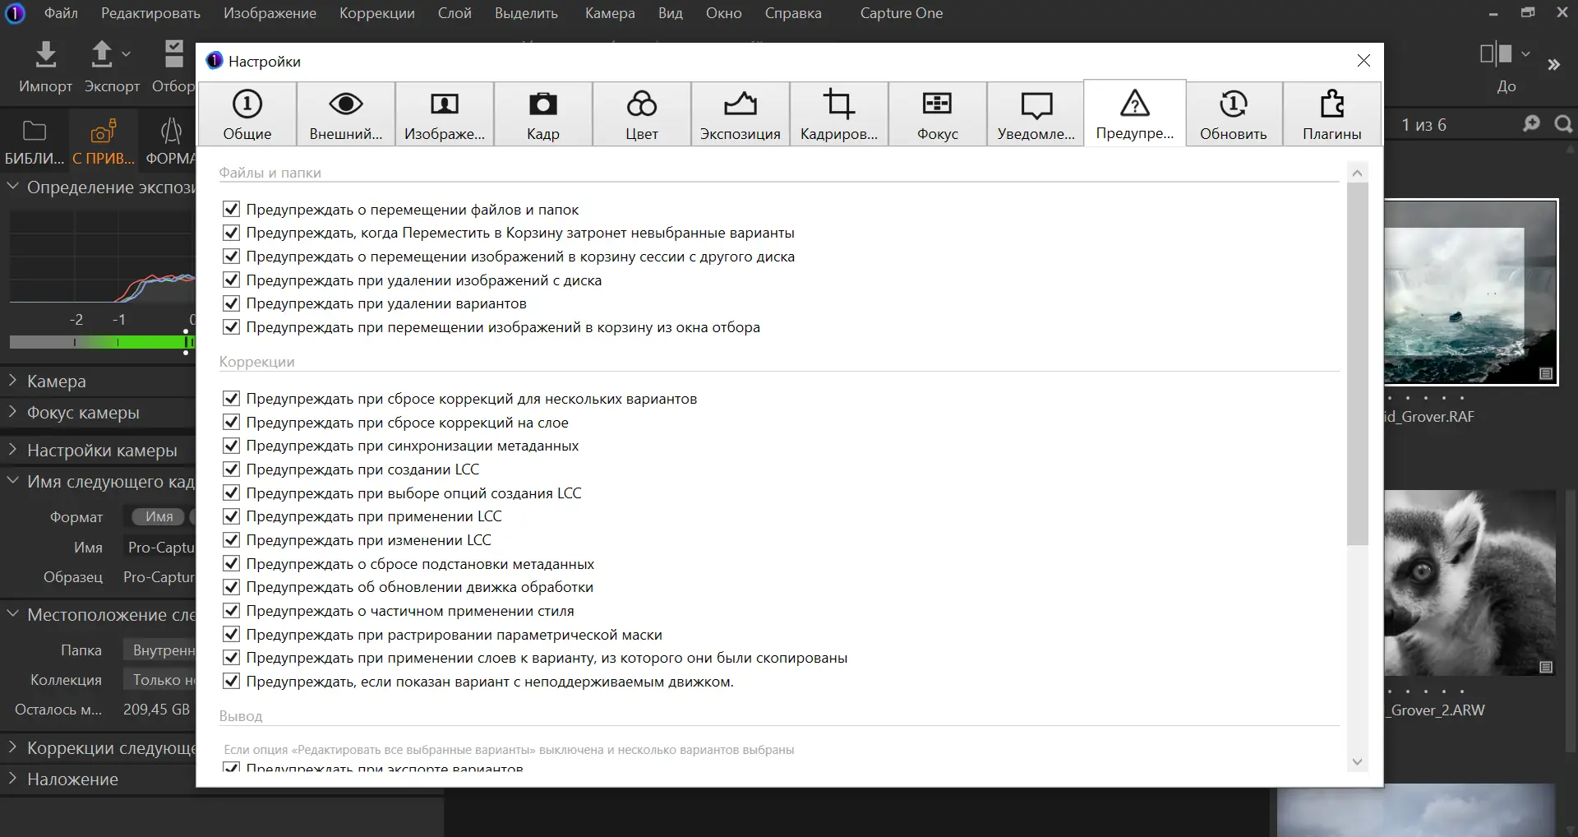The width and height of the screenshot is (1578, 837).
Task: Open the Файл menu
Action: 61,13
